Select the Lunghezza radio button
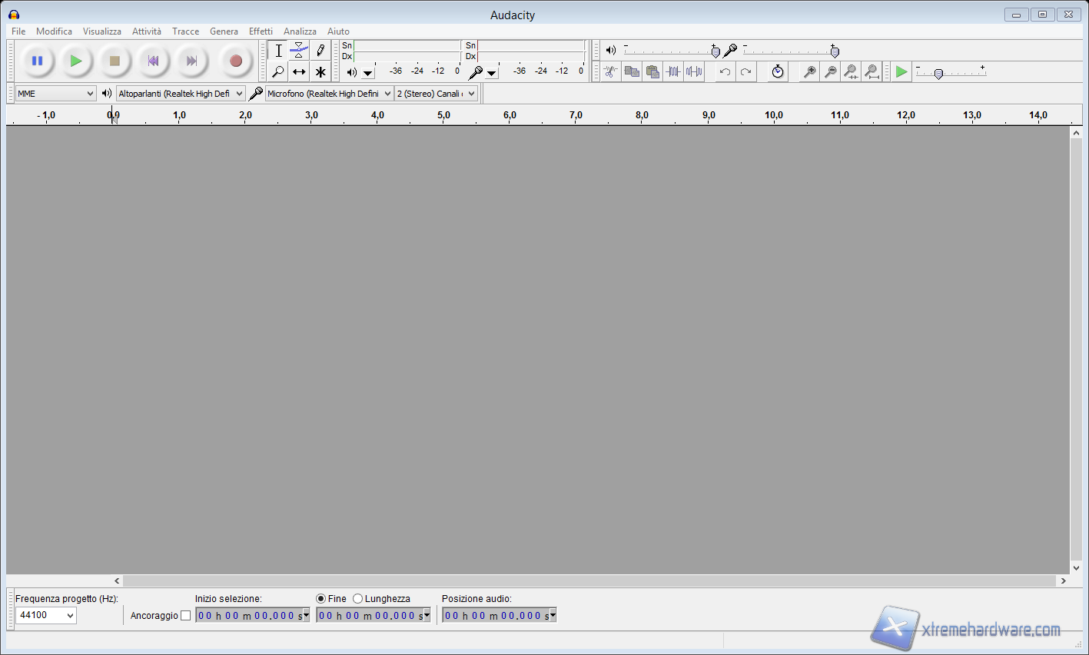The height and width of the screenshot is (655, 1089). (357, 599)
